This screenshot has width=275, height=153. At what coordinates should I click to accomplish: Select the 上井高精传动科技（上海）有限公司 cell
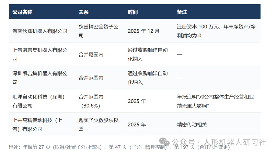click(37, 125)
